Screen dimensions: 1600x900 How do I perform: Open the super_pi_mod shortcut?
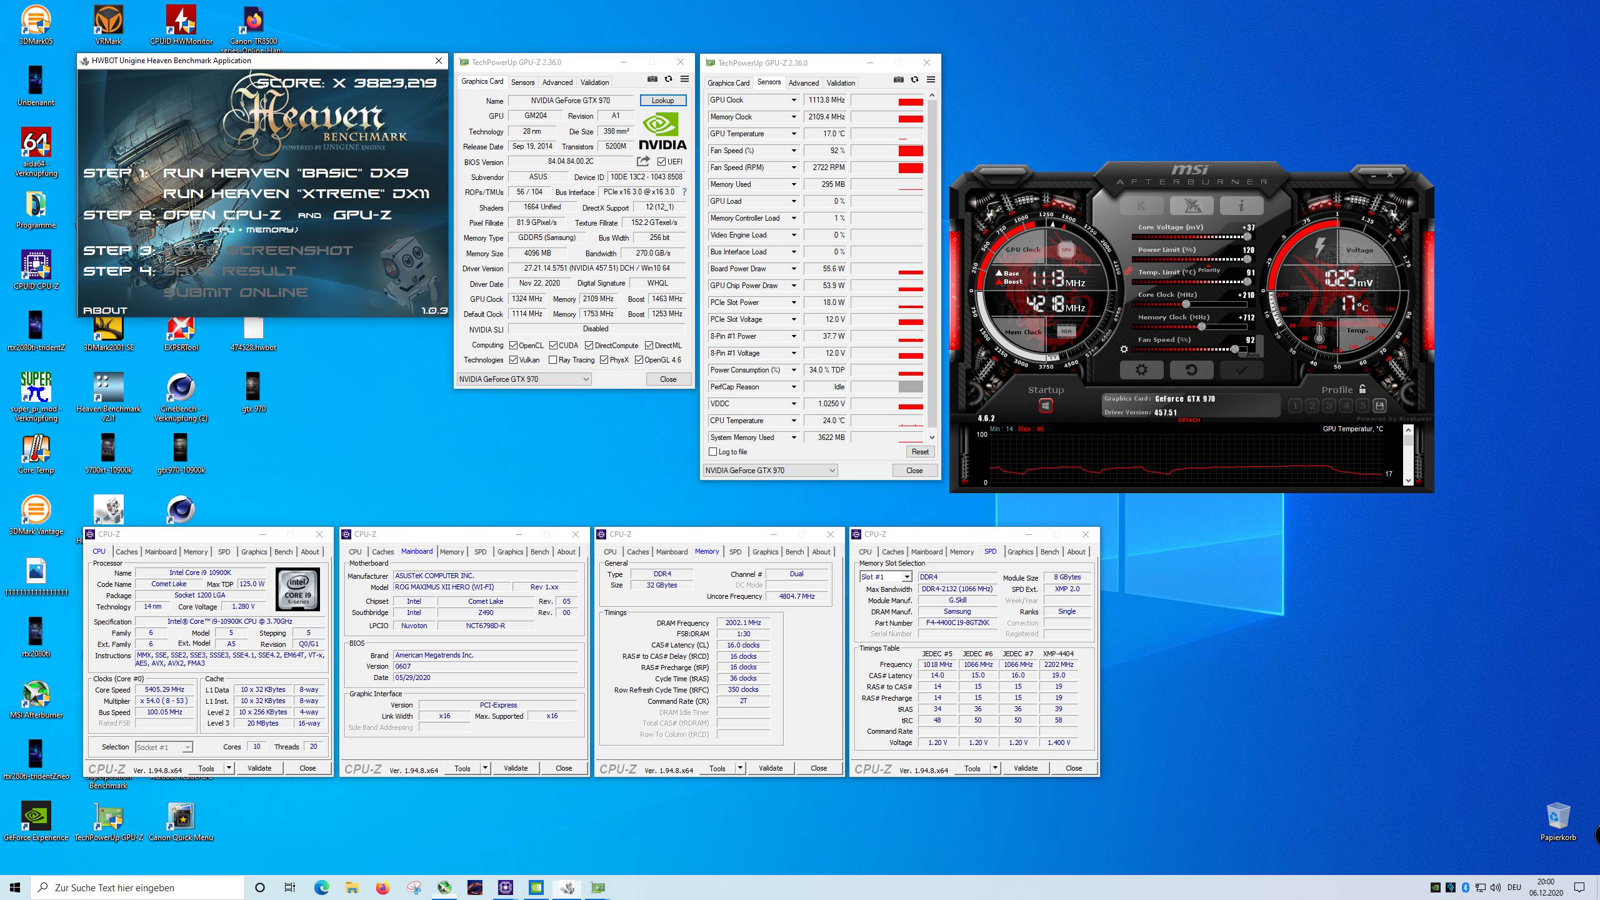pos(36,396)
